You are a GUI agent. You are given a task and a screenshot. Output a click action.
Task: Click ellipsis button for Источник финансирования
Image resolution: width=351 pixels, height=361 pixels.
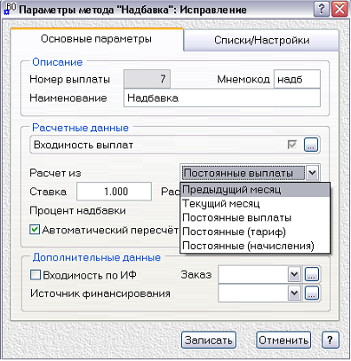(x=312, y=293)
